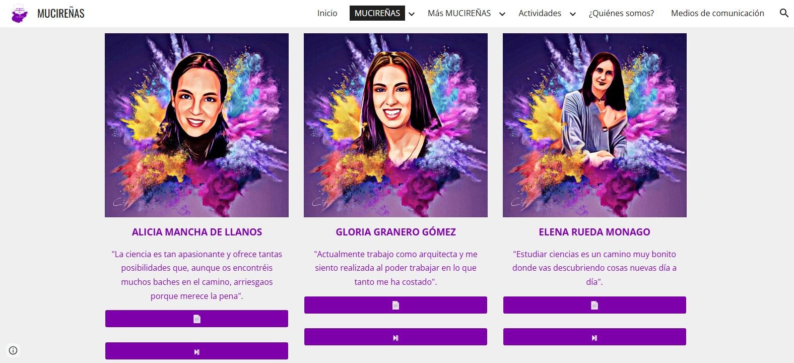794x363 pixels.
Task: Play Elena Rueda's video button
Action: coord(594,337)
